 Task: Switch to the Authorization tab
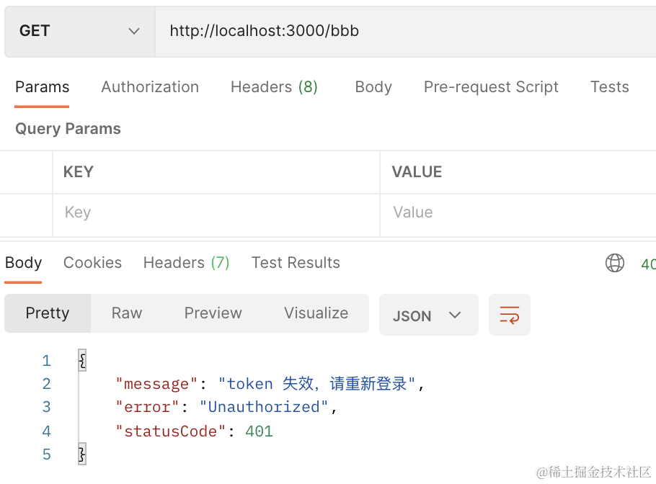coord(150,87)
